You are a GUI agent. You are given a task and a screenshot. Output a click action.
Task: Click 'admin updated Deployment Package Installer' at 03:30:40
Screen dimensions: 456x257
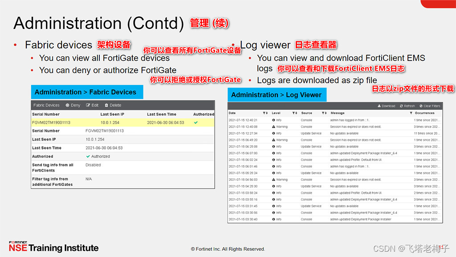coord(360,219)
